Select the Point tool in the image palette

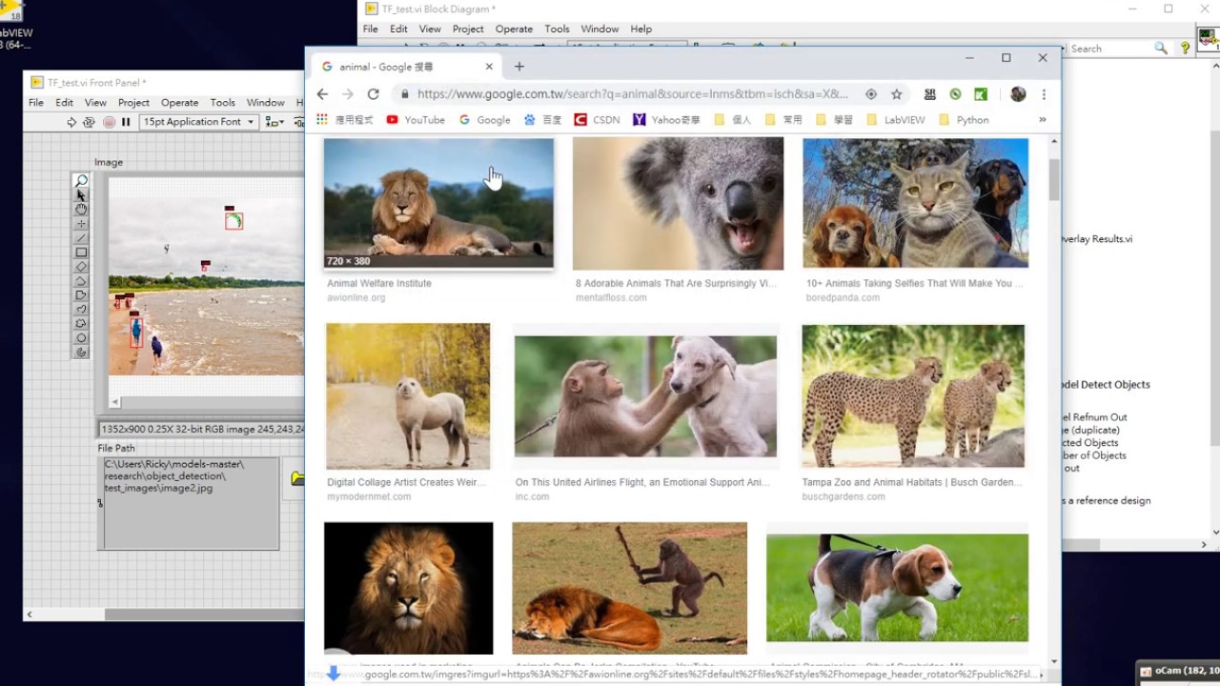81,223
